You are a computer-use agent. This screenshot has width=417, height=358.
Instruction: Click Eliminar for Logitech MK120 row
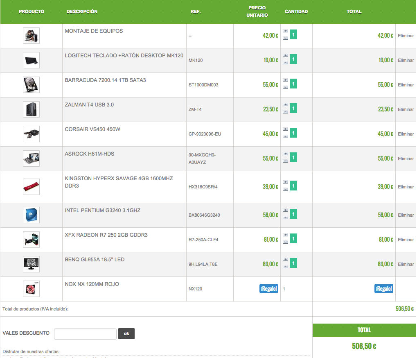point(406,60)
